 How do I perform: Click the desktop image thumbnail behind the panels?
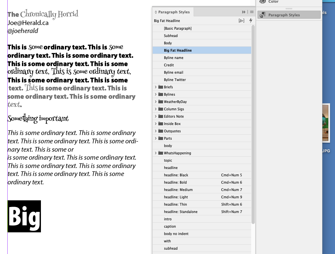(326, 123)
